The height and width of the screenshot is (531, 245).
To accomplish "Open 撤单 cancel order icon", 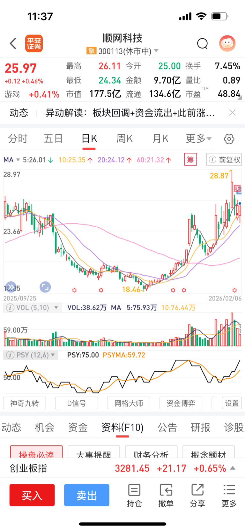I will [x=166, y=496].
